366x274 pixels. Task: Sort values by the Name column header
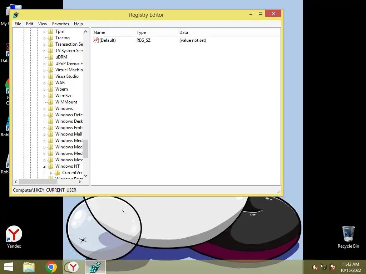pyautogui.click(x=113, y=32)
